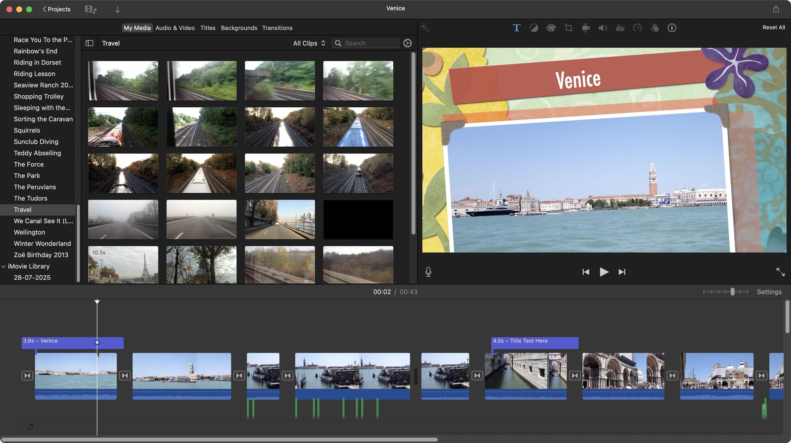The height and width of the screenshot is (443, 791).
Task: Open the Color Correction palette icon
Action: point(551,28)
